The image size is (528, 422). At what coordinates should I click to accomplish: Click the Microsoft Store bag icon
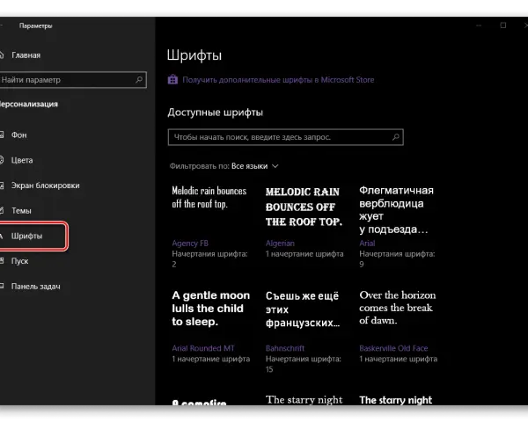[172, 80]
